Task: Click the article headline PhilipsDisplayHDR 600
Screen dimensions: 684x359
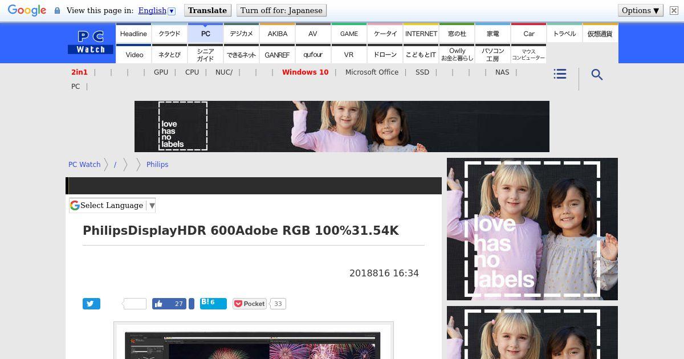Action: 241,230
